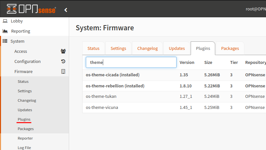The image size is (266, 150).
Task: Click the System server icon
Action: click(x=5, y=41)
